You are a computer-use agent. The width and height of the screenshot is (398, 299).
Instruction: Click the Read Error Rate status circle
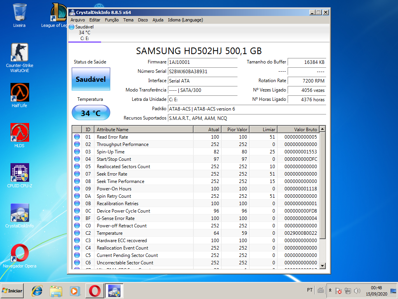(x=77, y=137)
